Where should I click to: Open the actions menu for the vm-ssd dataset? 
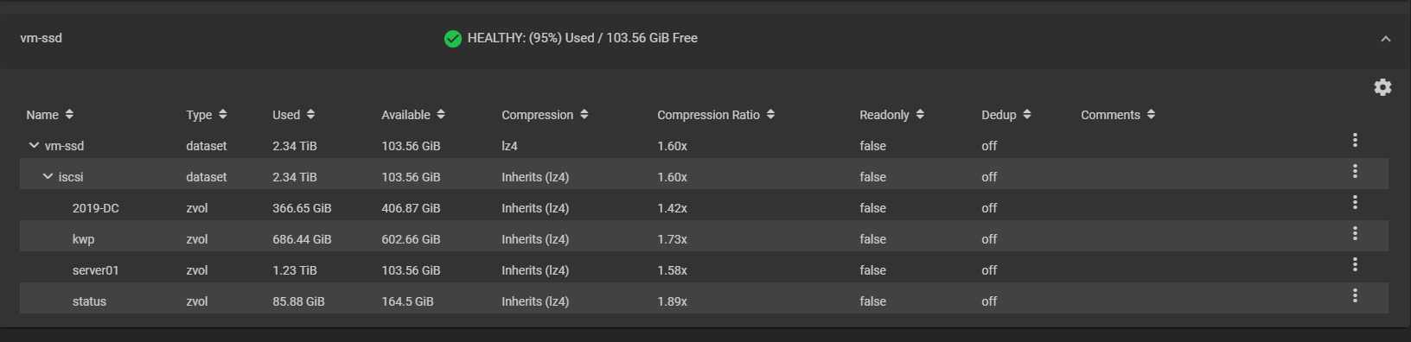coord(1355,140)
